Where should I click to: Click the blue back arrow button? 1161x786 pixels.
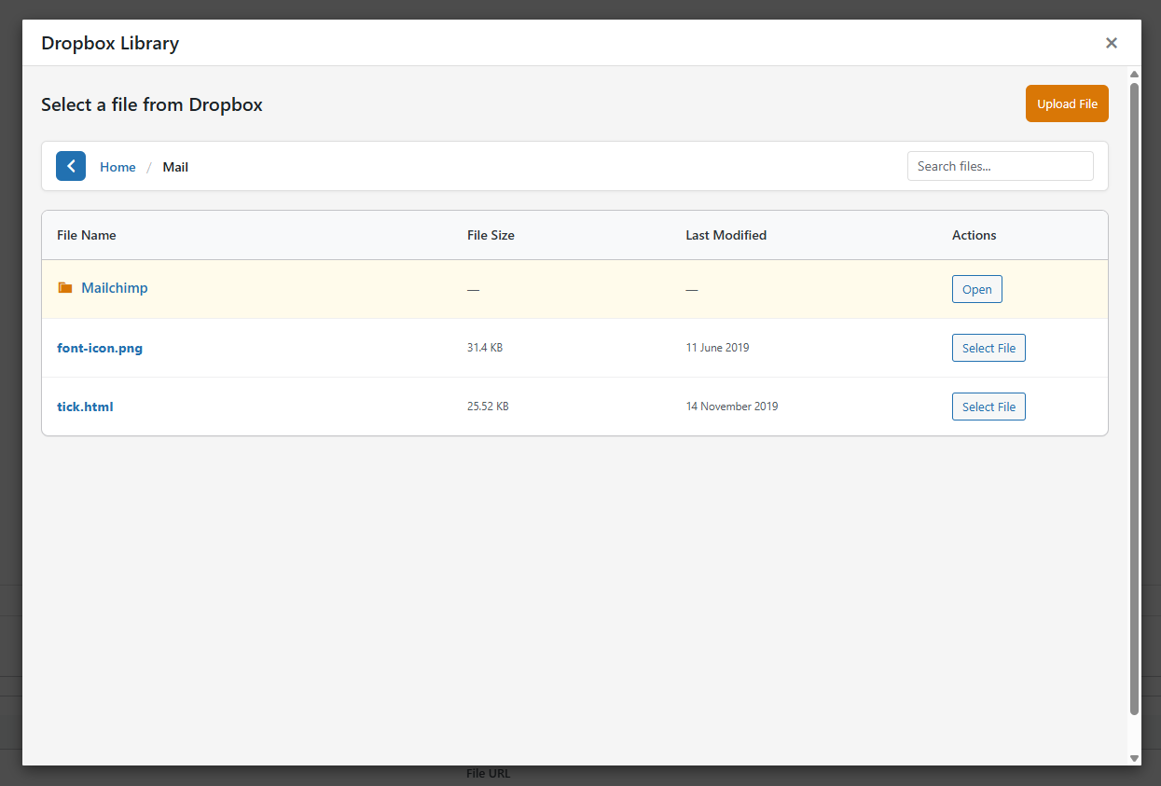[x=71, y=166]
